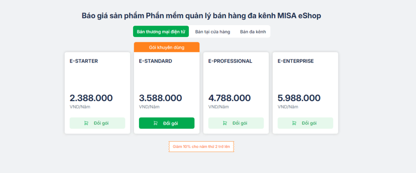Click the cart icon in the E-PROFESSIONAL card
The width and height of the screenshot is (416, 173).
(x=225, y=123)
